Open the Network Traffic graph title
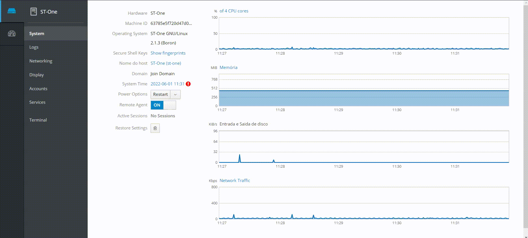528x238 pixels. tap(235, 181)
